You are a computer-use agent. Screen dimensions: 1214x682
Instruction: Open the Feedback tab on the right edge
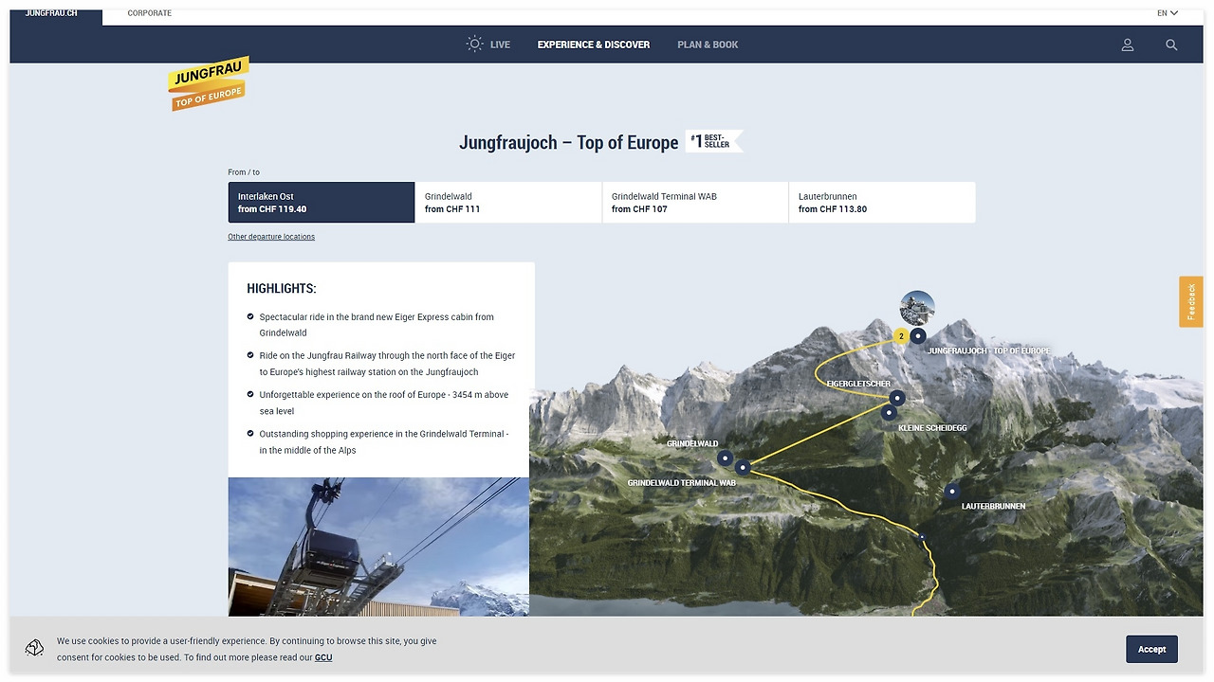tap(1190, 301)
